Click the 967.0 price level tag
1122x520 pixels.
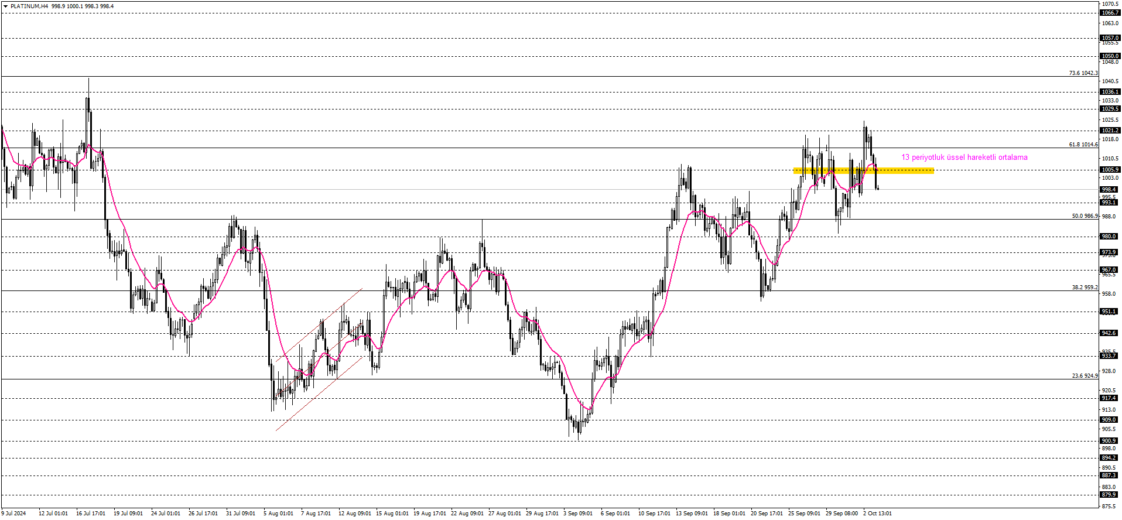click(1110, 270)
